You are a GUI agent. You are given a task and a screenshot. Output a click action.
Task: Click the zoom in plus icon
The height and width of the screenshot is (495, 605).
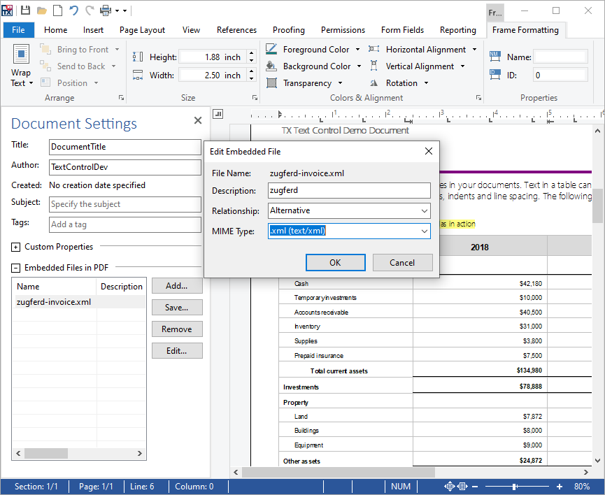tap(560, 487)
